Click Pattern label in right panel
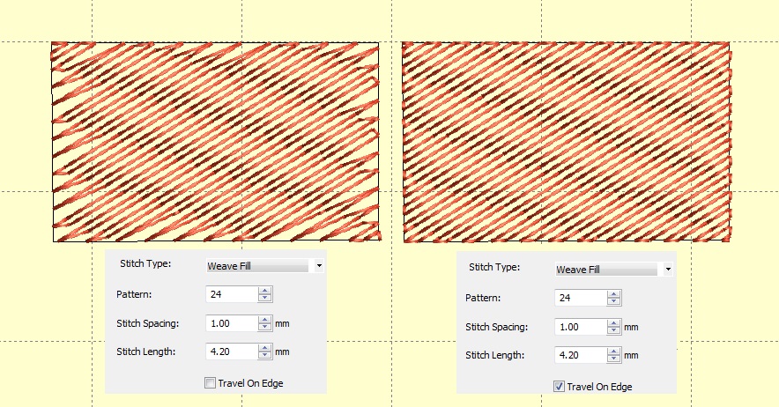 click(483, 298)
